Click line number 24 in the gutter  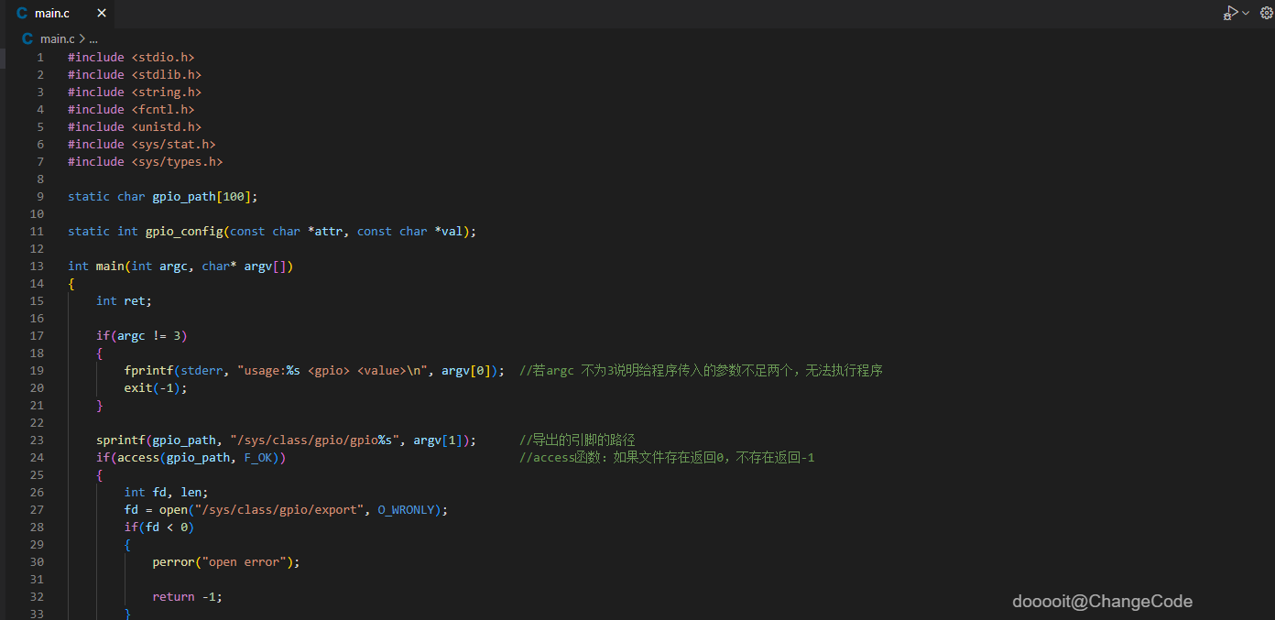tap(37, 458)
